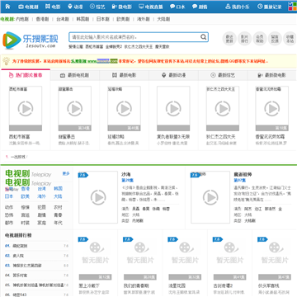Click 收藏本站 round button

tap(290, 39)
